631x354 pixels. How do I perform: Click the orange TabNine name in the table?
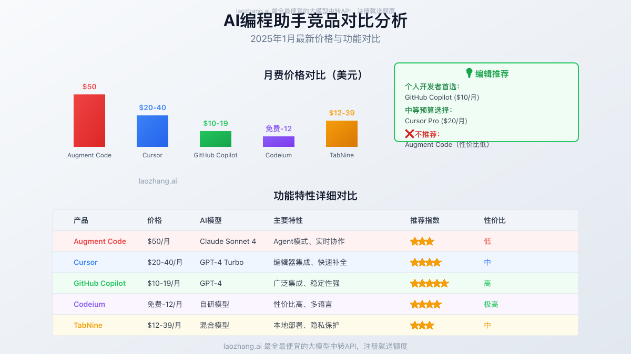tap(88, 325)
